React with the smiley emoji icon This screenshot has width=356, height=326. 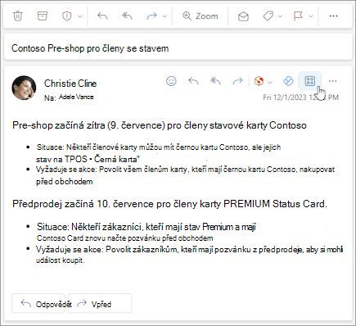(x=171, y=81)
